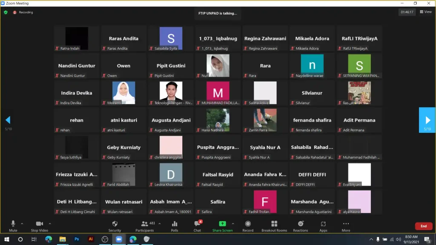Open the Security menu

(115, 226)
